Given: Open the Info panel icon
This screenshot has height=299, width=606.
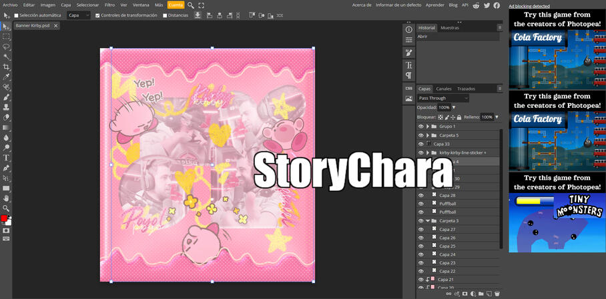Looking at the screenshot, I should (409, 30).
